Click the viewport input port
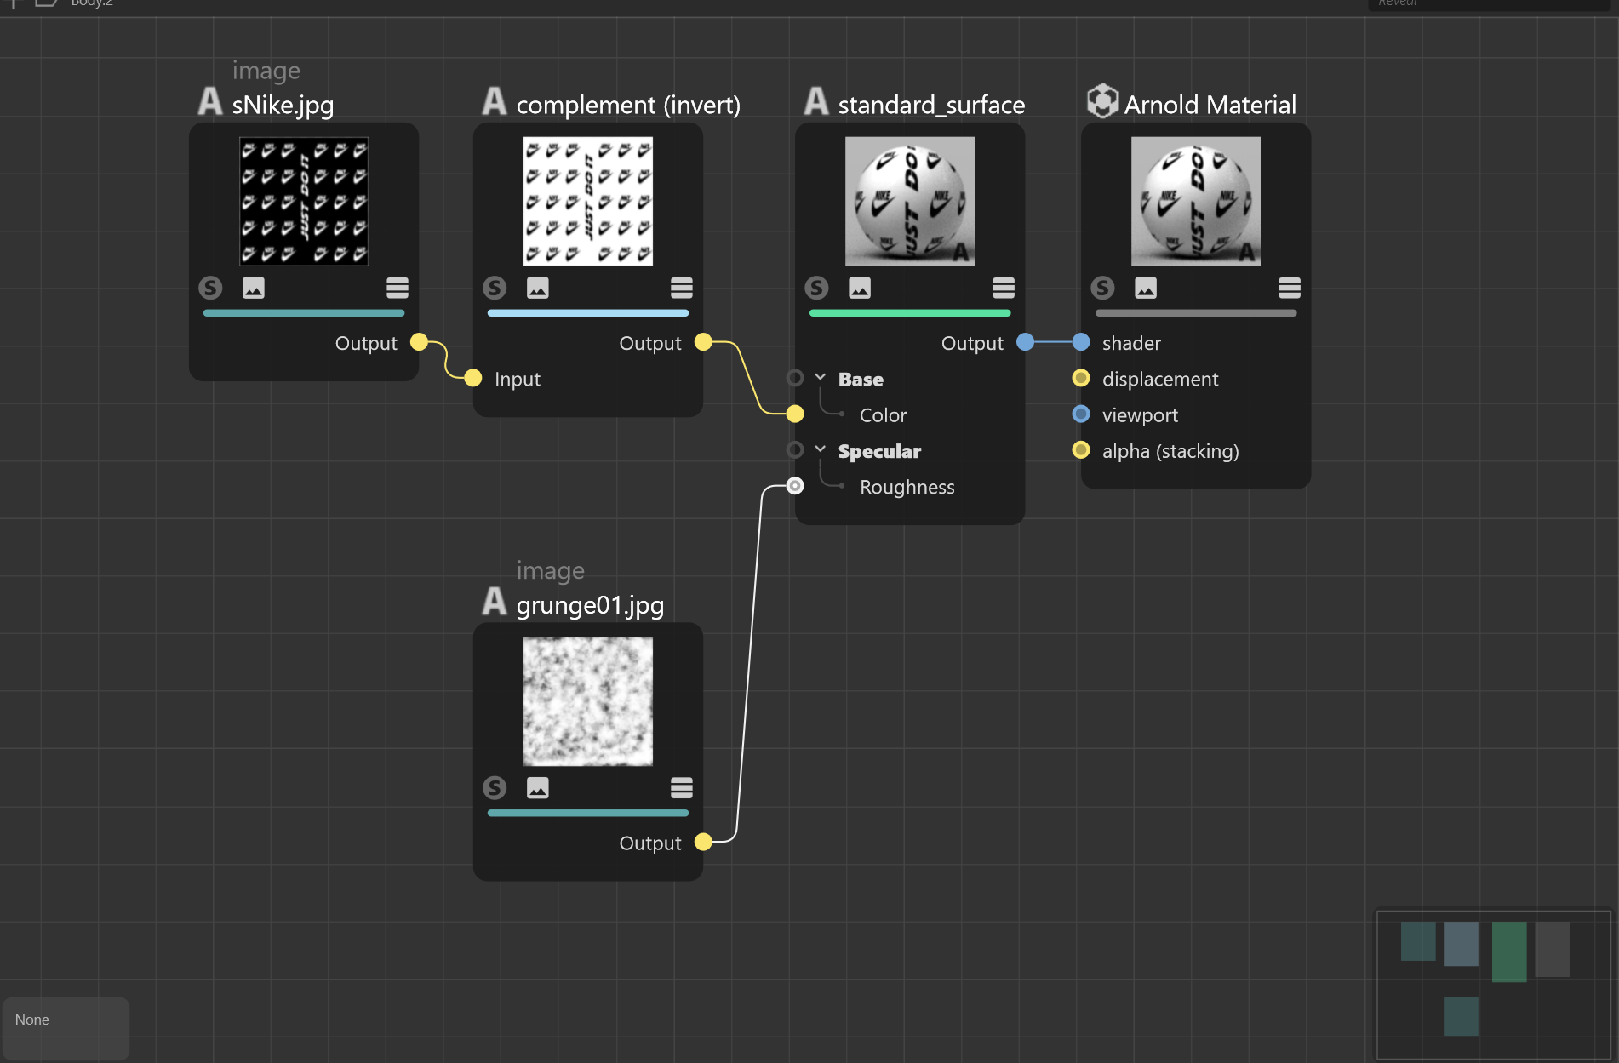This screenshot has width=1619, height=1063. (1081, 414)
